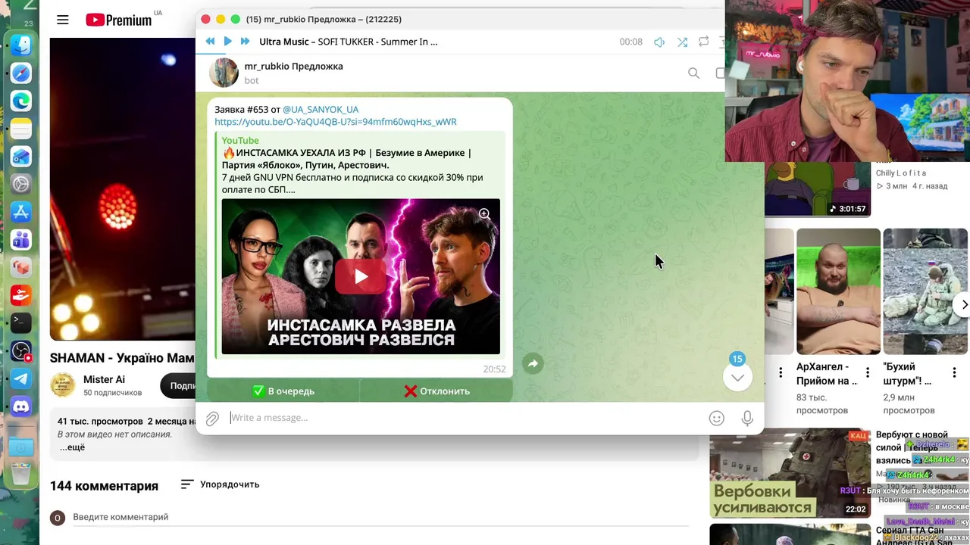Open Microsoft Edge in the dock

(x=21, y=101)
